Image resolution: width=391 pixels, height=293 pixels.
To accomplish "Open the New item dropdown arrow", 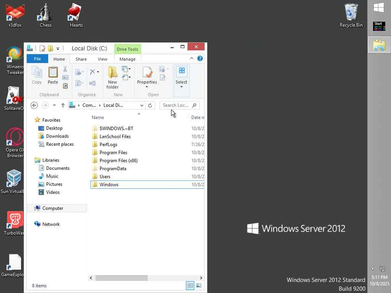I will tap(130, 69).
